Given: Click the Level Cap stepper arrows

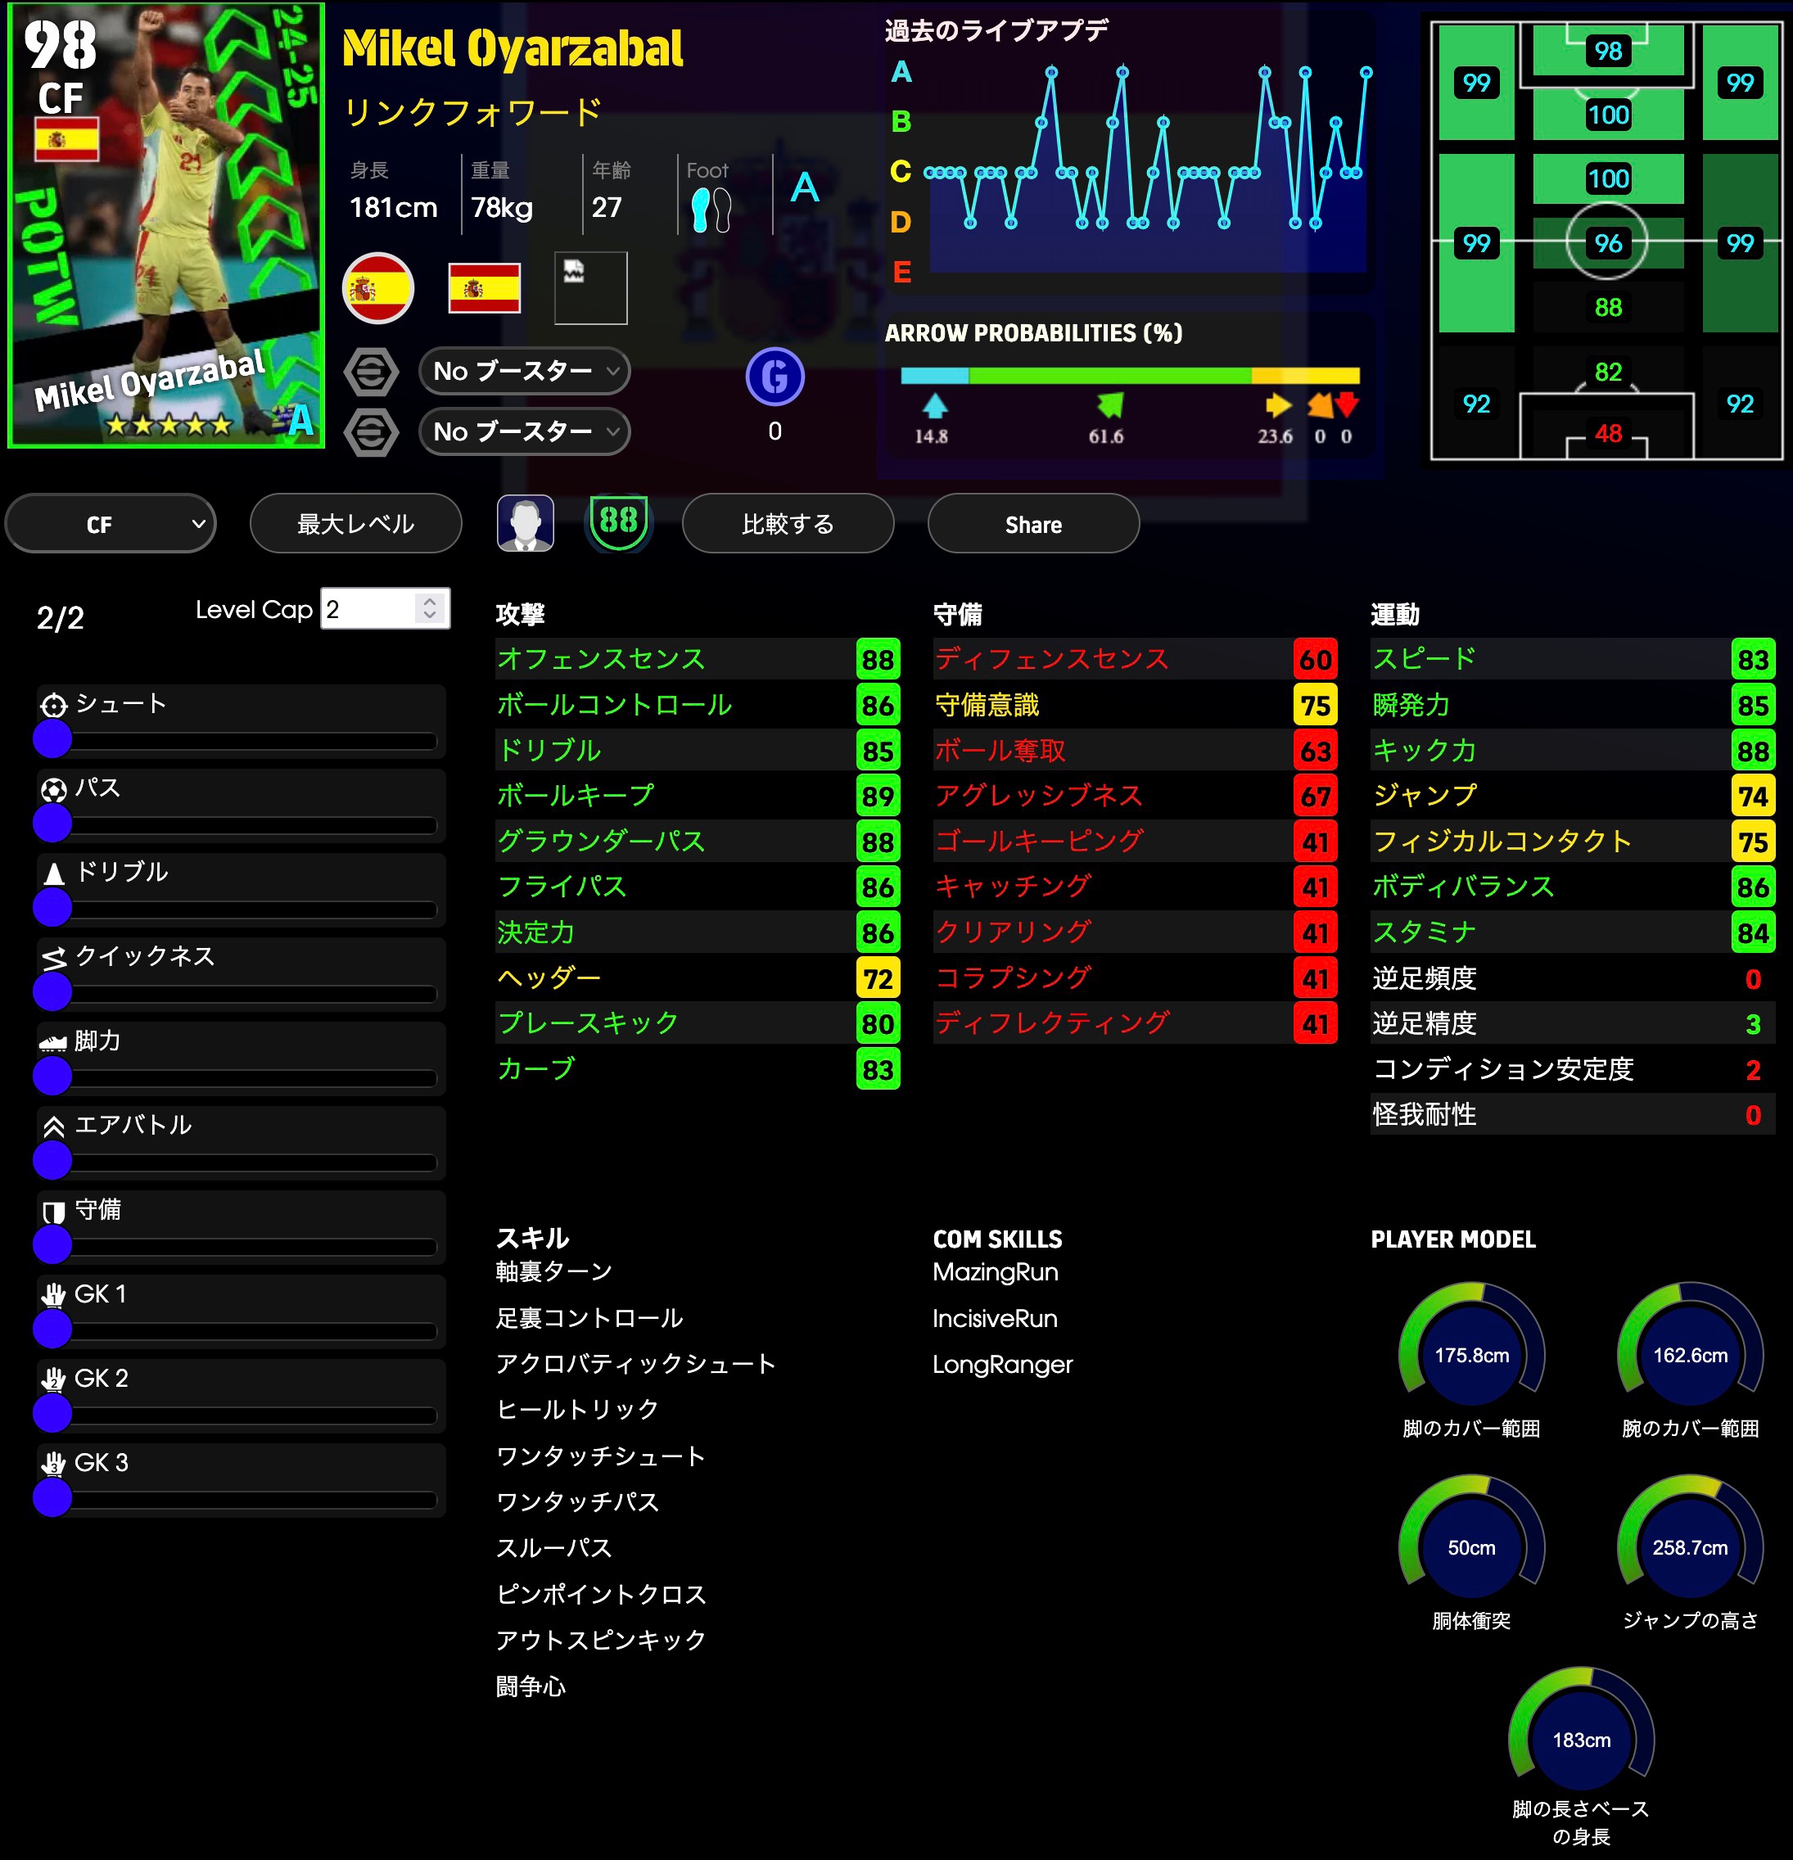Looking at the screenshot, I should point(430,608).
